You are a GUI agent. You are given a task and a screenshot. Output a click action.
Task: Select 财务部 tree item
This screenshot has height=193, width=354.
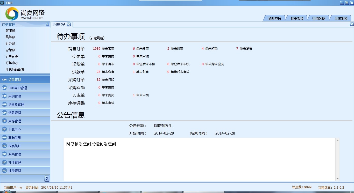[10, 43]
